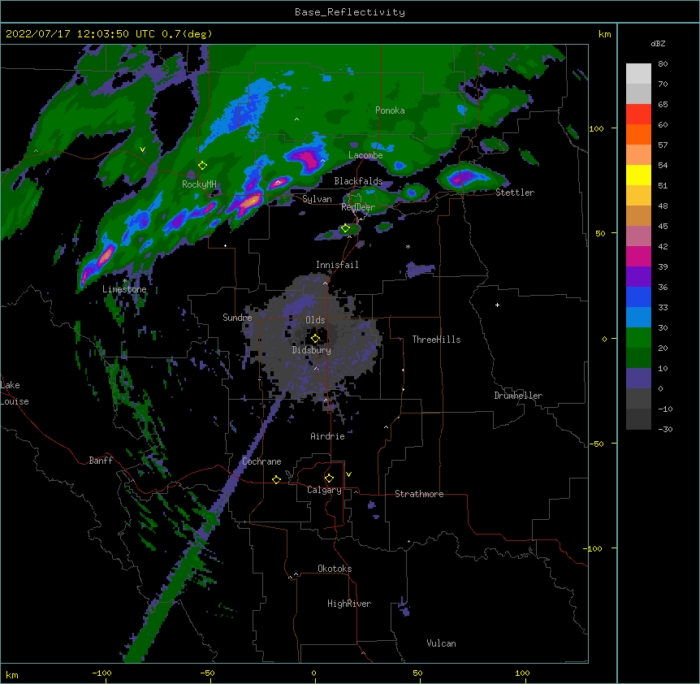Screen dimensions: 700x684
Task: Select the light blue 30-33 dBZ swatch
Action: point(638,317)
